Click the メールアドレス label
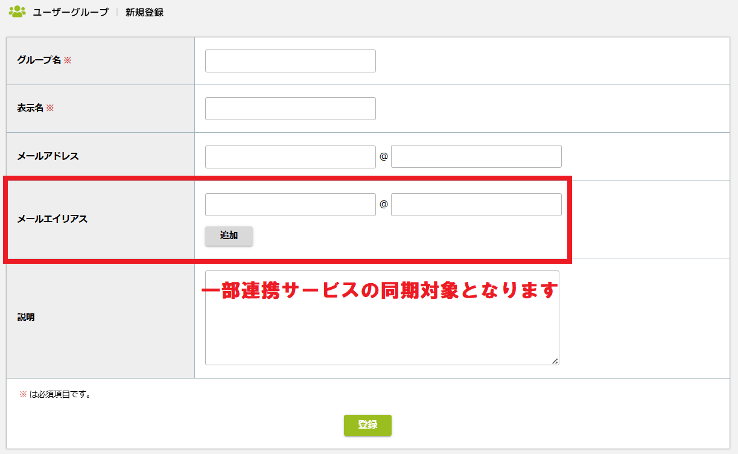738x454 pixels. pos(48,156)
